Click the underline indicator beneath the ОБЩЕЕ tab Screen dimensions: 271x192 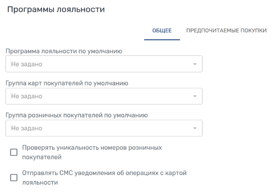tap(162, 40)
